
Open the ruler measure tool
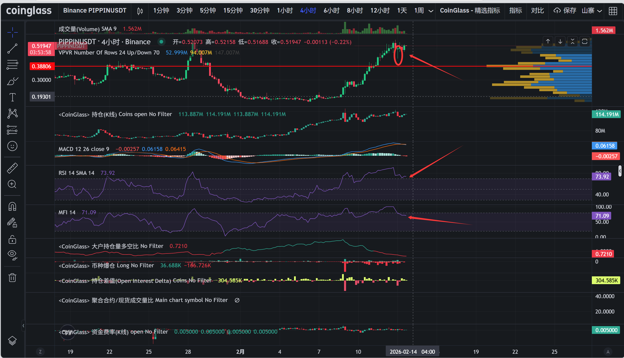12,168
